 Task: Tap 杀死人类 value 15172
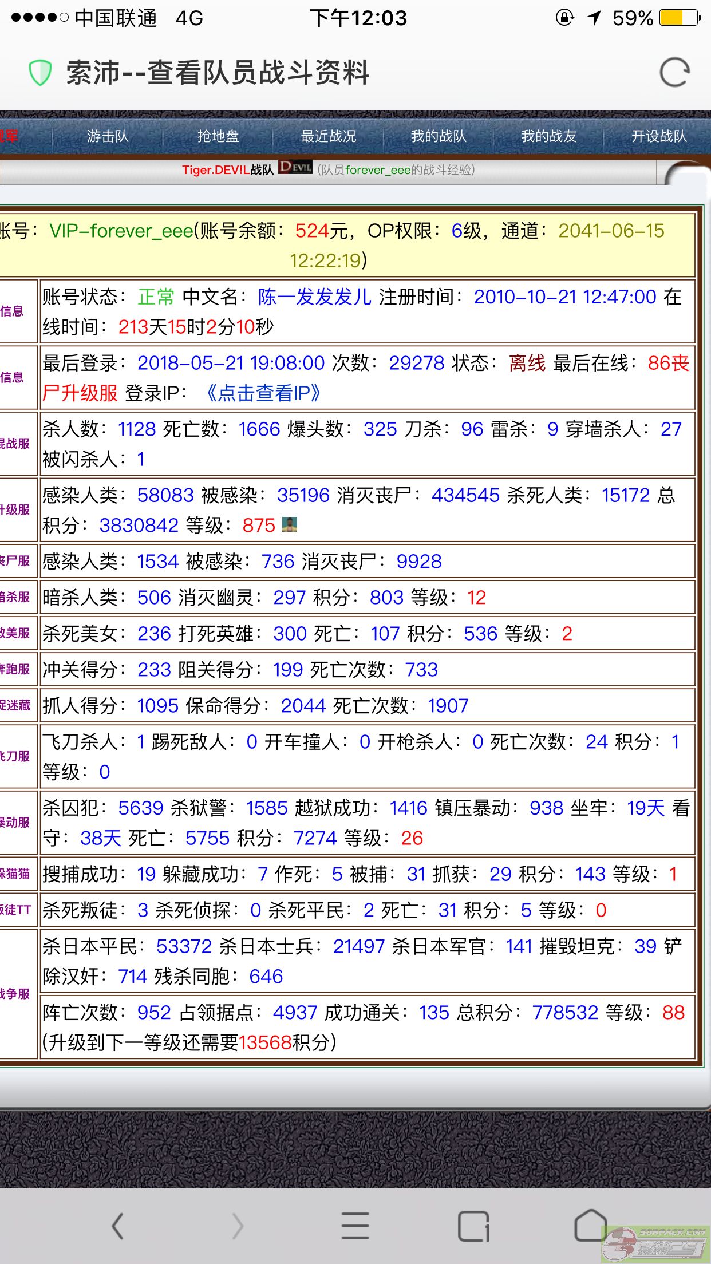click(626, 495)
